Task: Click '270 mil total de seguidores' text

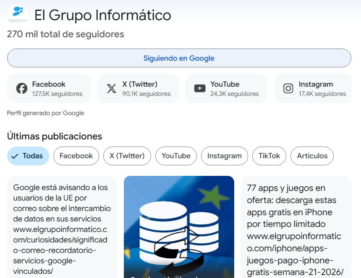Action: pos(65,34)
